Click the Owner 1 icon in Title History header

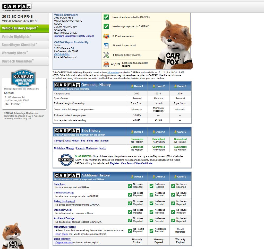pos(132,132)
